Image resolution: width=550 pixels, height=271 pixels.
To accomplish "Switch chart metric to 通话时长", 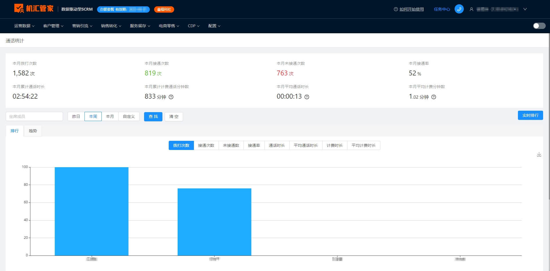I will click(x=277, y=145).
